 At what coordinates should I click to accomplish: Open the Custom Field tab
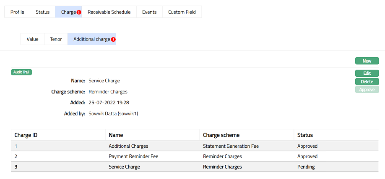[x=182, y=12]
